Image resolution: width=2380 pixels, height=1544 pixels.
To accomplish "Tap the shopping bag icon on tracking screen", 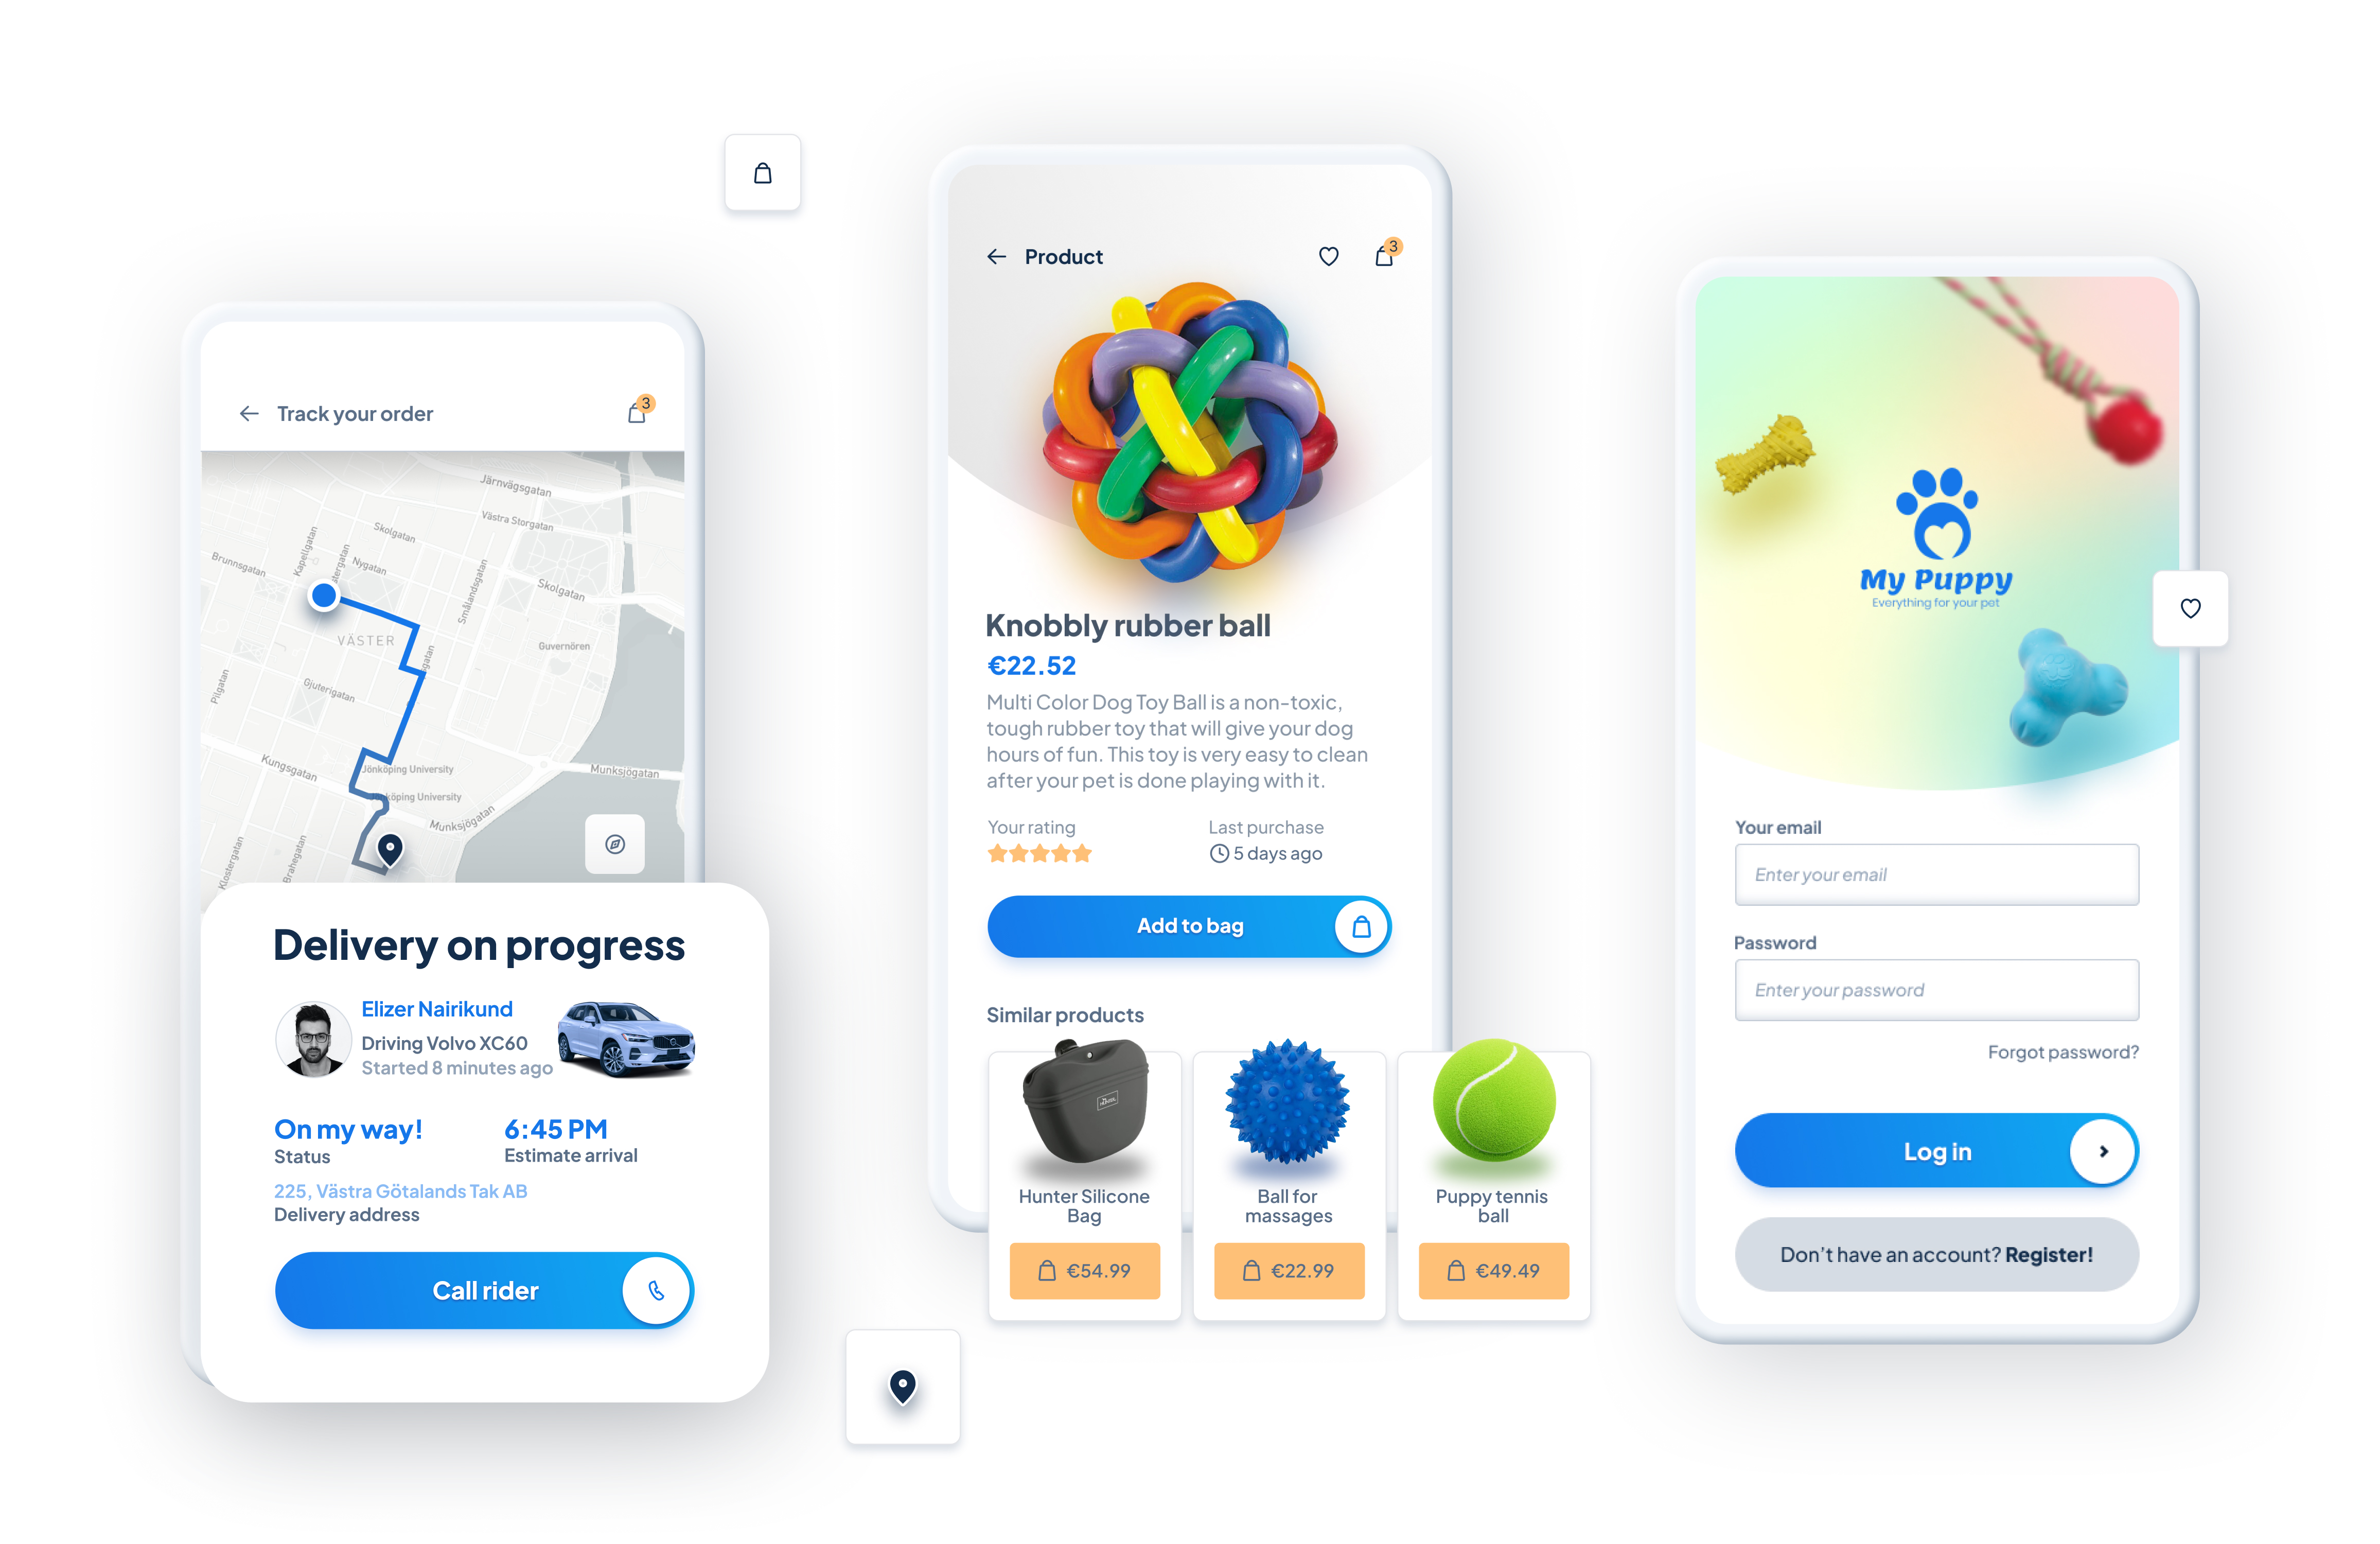I will (640, 413).
